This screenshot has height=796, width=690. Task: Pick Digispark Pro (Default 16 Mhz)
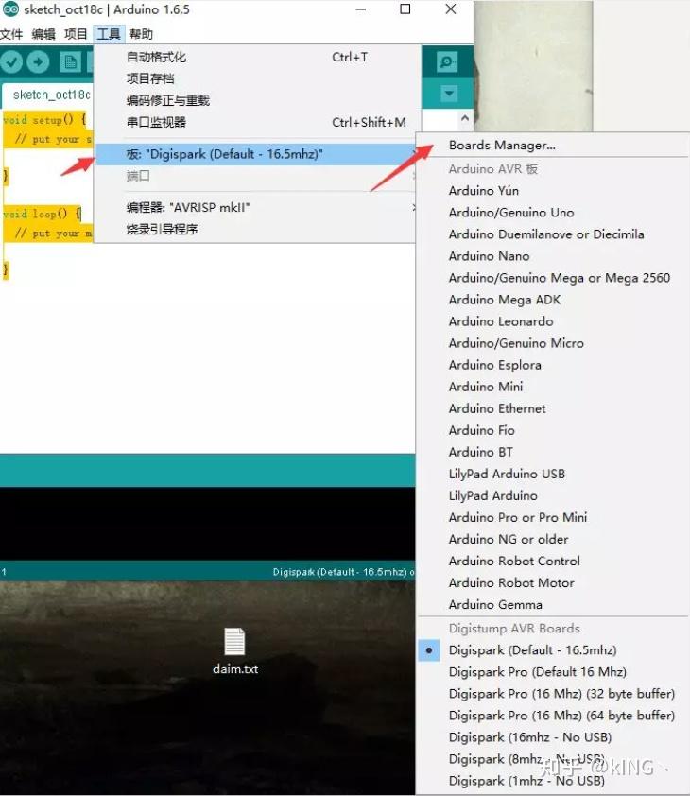click(x=552, y=673)
